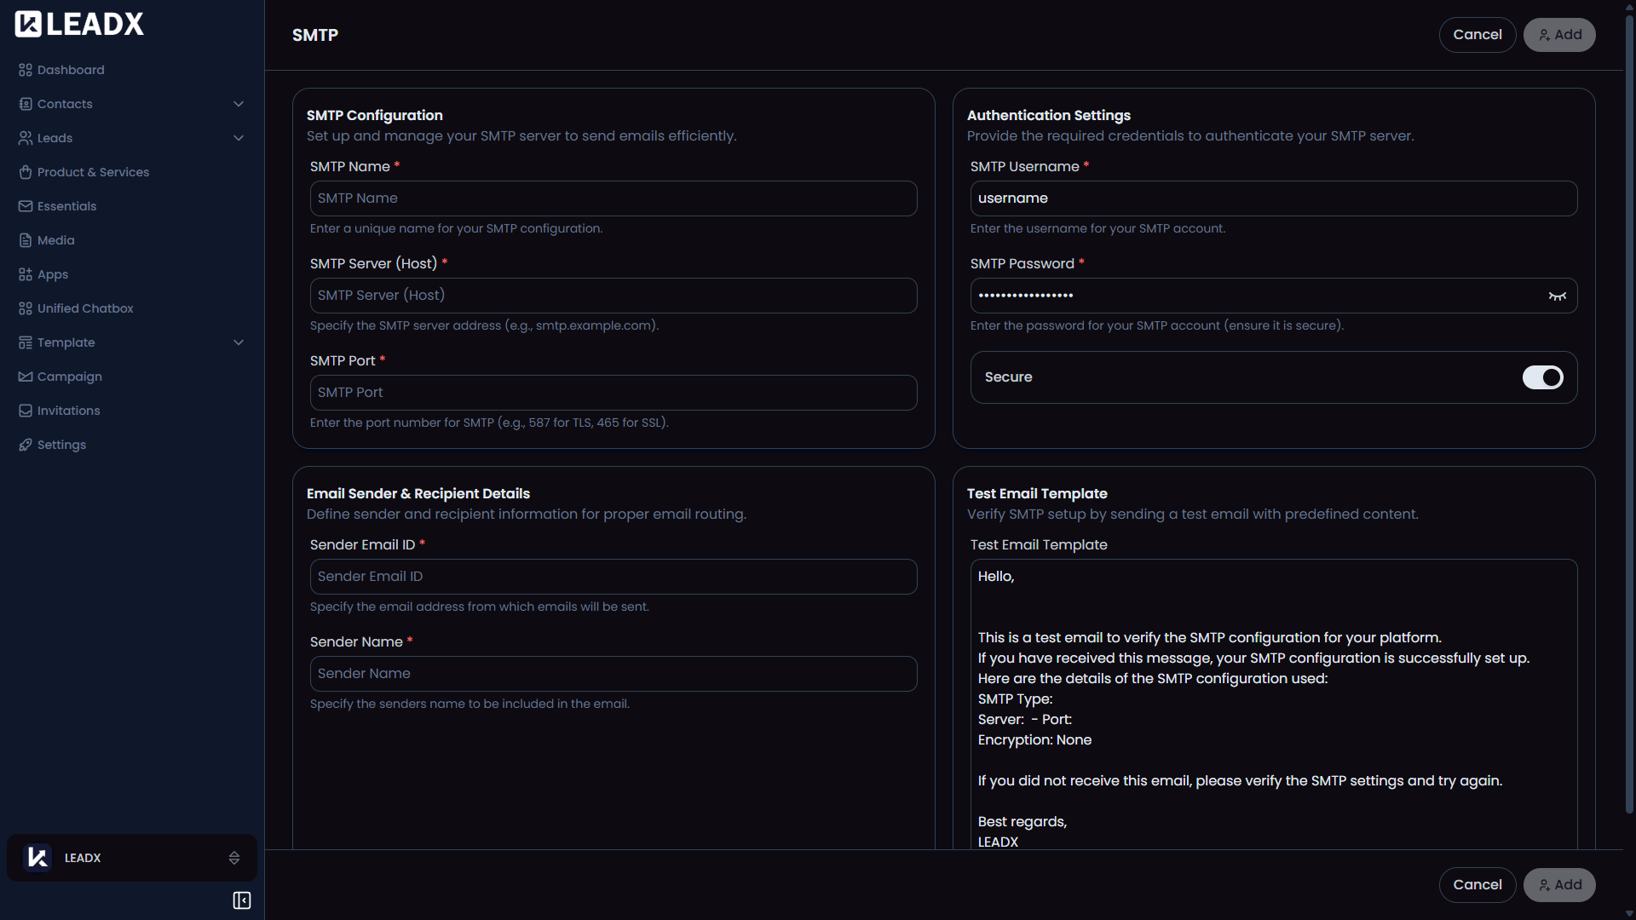The width and height of the screenshot is (1636, 920).
Task: Toggle the Secure switch on SMTP settings
Action: coord(1543,377)
